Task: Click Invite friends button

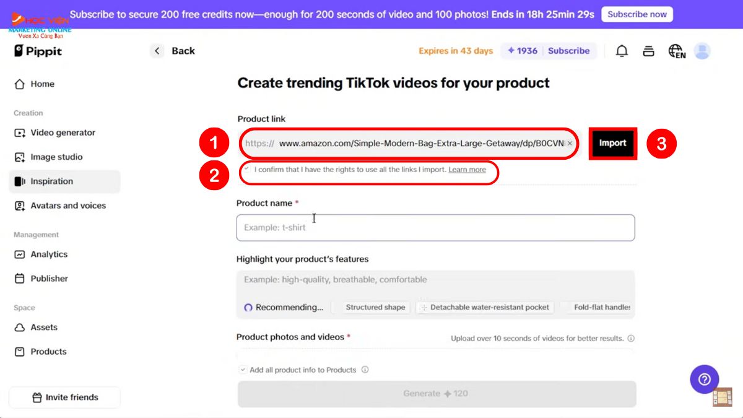Action: (x=64, y=398)
